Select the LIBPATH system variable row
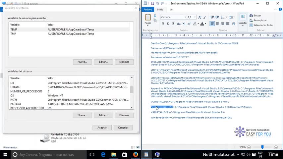 [70, 87]
